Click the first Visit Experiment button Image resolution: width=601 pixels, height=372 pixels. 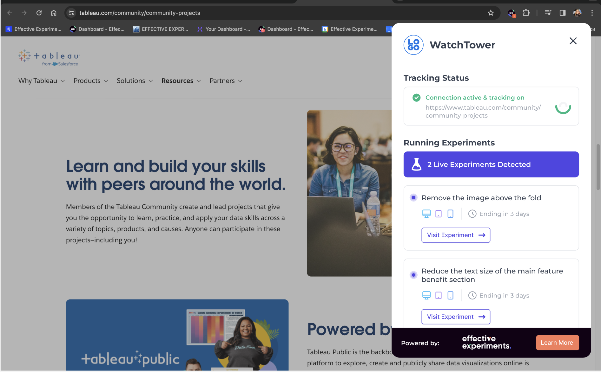point(456,235)
